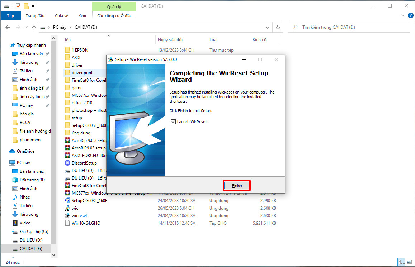Expand the address bar history dropdown
The image size is (415, 267).
267,27
